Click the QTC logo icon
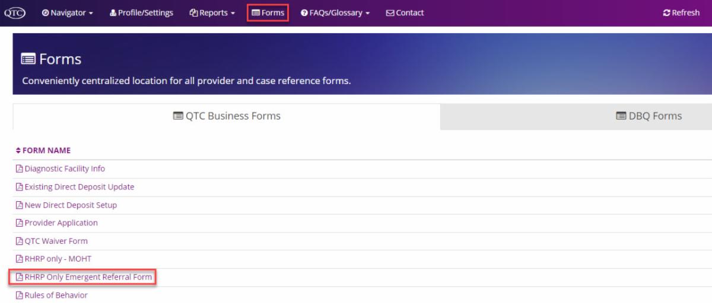The height and width of the screenshot is (303, 712). [x=14, y=12]
